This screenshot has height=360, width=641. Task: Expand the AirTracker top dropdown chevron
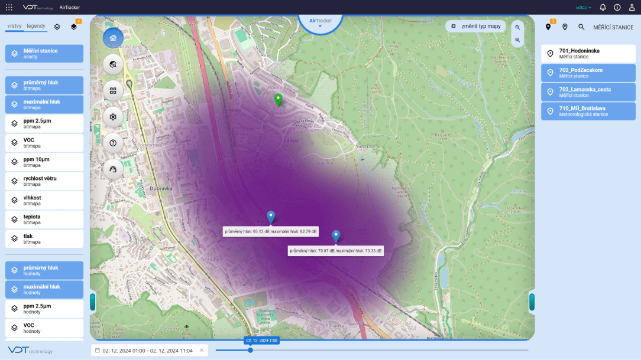320,27
